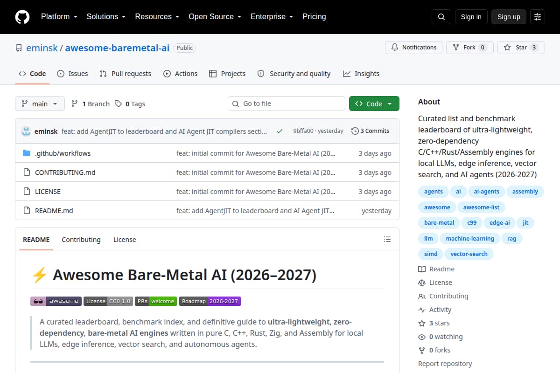Open the main branch selector dropdown
560x373 pixels.
point(40,104)
